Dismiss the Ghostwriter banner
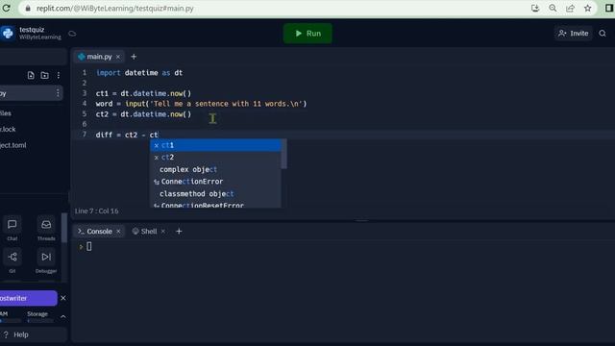 click(63, 298)
